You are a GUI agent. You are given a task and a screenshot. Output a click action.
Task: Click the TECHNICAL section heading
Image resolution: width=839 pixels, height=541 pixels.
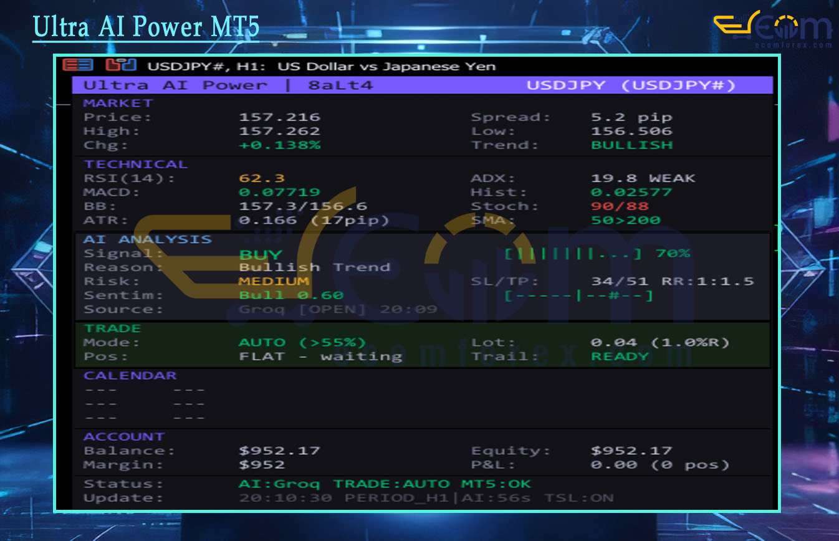tap(135, 164)
